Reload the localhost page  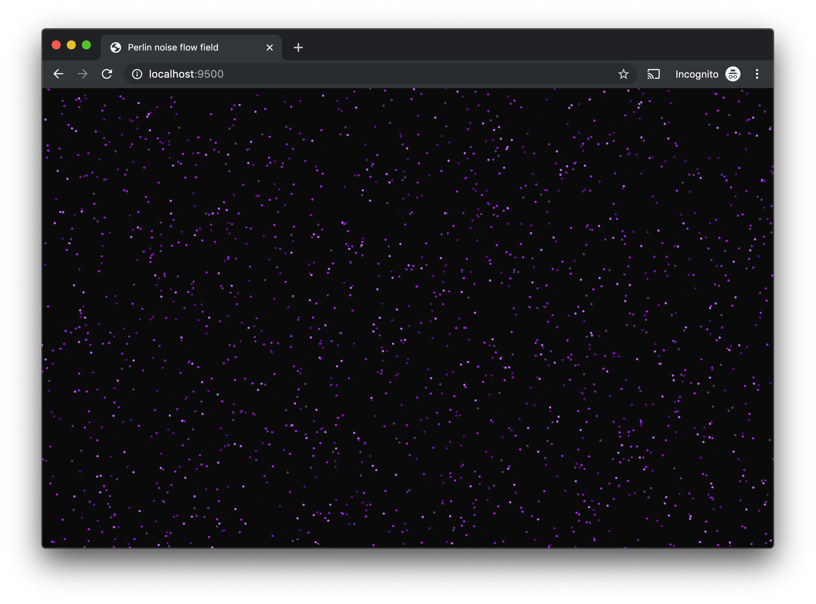(x=107, y=74)
